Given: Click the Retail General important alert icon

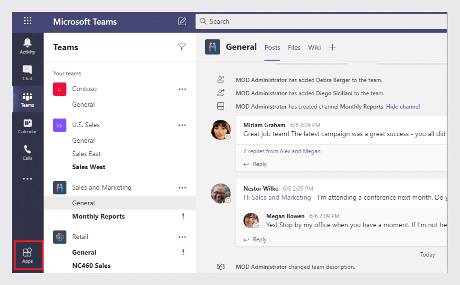Looking at the screenshot, I should pos(183,252).
